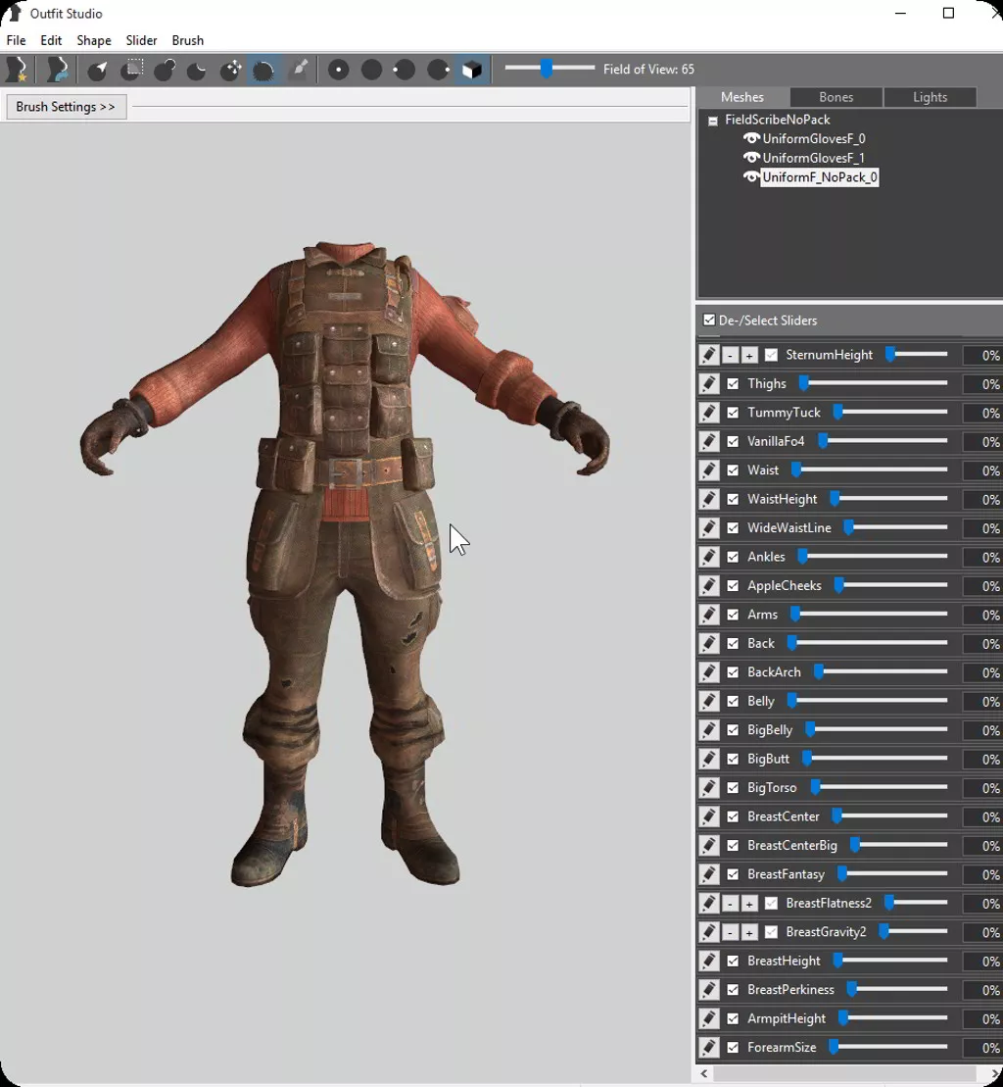The image size is (1003, 1087).
Task: Switch to the Lights tab
Action: pos(930,97)
